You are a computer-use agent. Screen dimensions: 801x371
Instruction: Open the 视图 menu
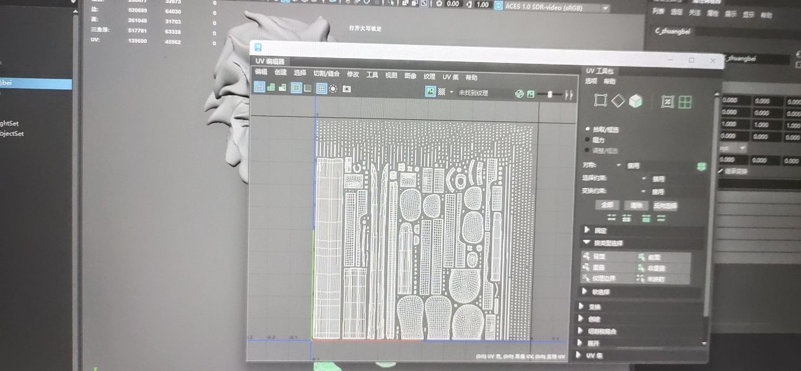coord(391,75)
